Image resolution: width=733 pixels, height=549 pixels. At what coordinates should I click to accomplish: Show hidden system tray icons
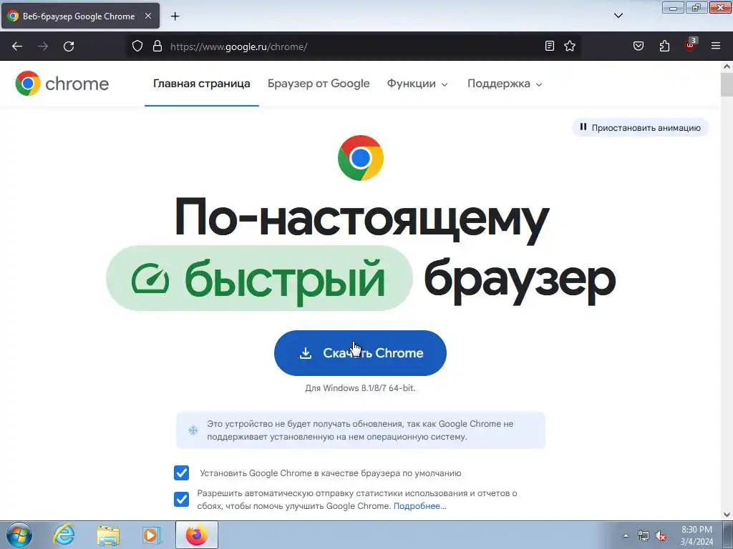(626, 535)
